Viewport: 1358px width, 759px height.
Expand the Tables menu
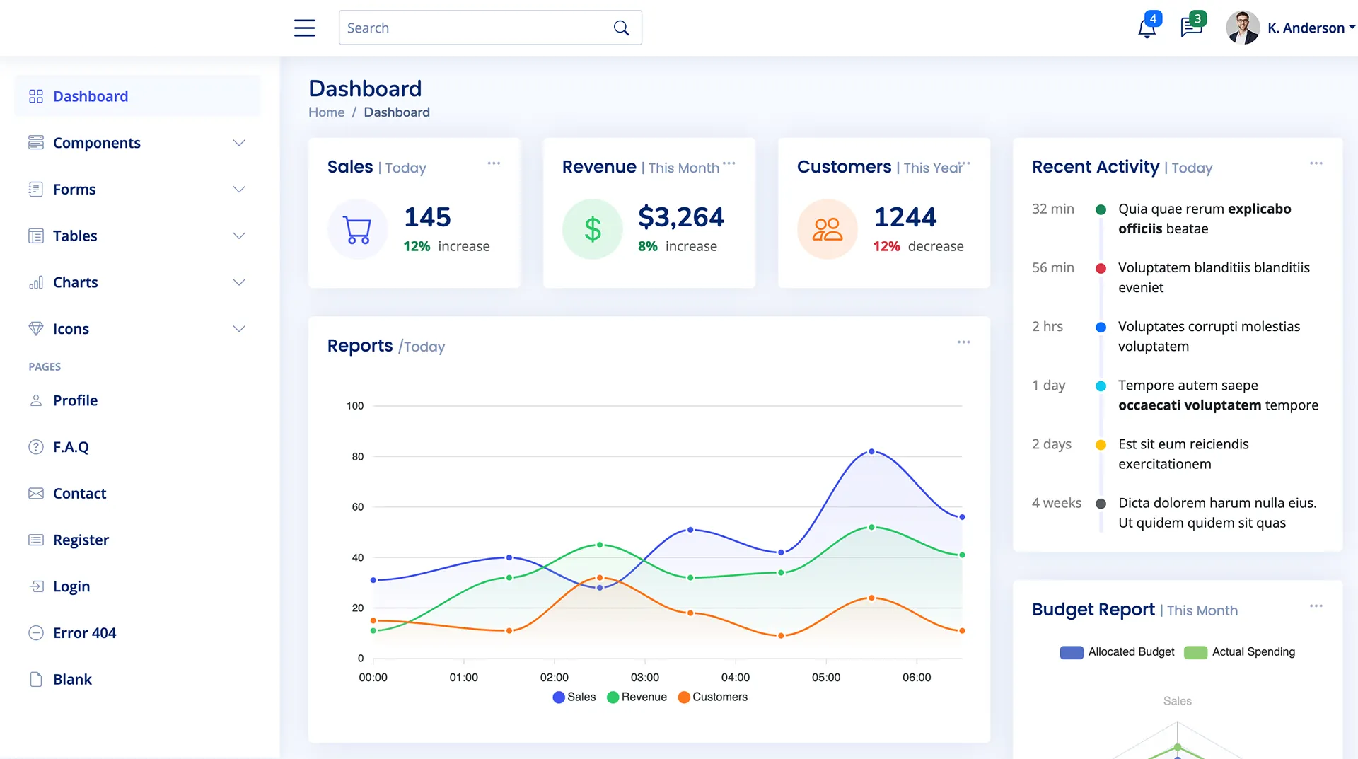click(x=239, y=236)
